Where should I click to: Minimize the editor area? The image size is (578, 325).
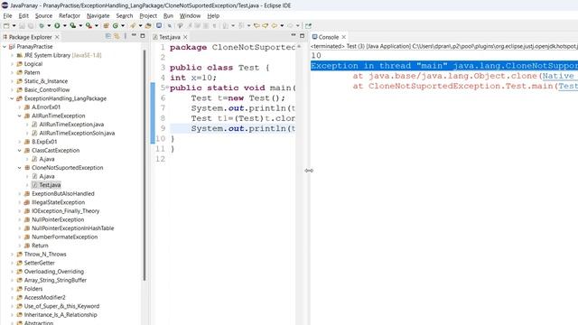coord(294,35)
